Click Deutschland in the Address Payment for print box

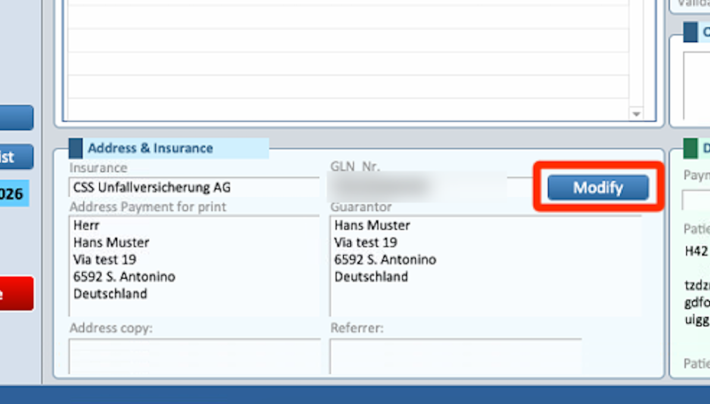pyautogui.click(x=110, y=293)
